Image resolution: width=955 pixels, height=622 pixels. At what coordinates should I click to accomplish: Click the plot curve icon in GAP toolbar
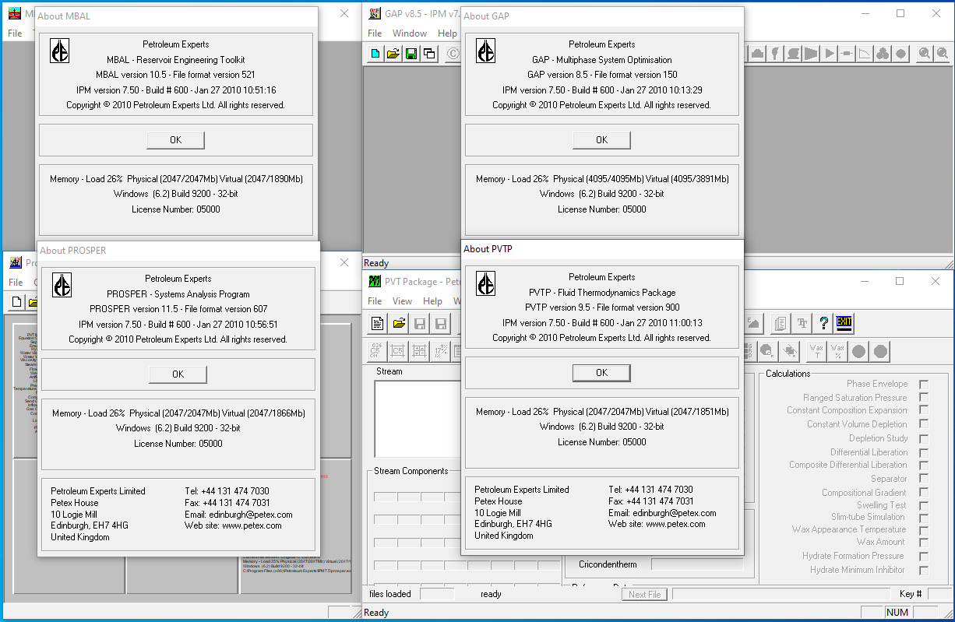(x=865, y=54)
